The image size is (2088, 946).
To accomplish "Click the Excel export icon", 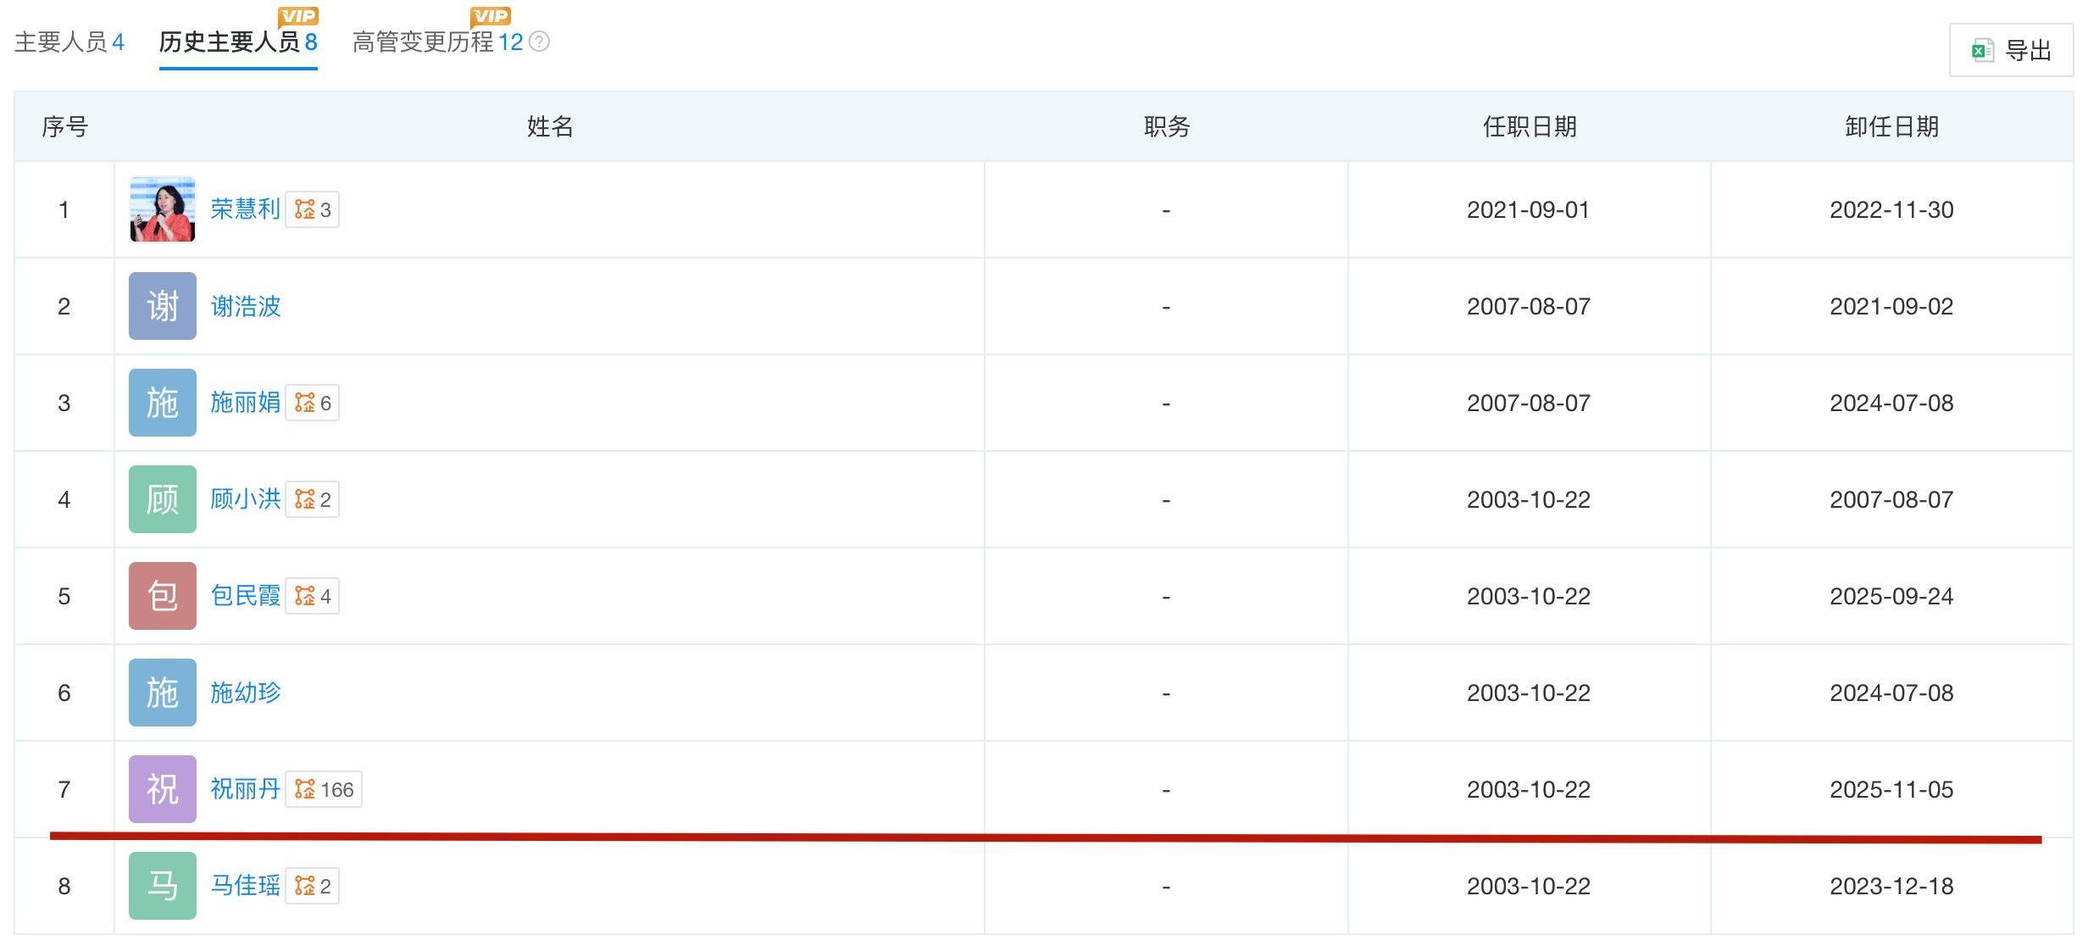I will tap(1983, 51).
